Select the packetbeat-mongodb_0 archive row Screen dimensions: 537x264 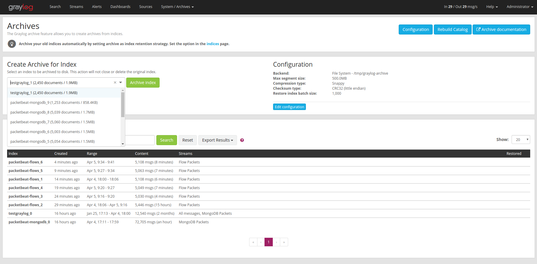(269, 222)
